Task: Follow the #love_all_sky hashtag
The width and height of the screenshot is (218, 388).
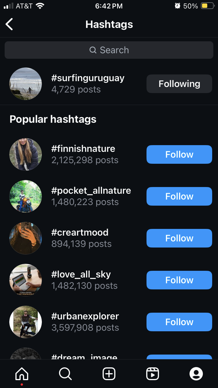Action: pyautogui.click(x=179, y=280)
